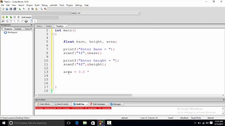
Task: Click the red process terminated log line
Action: tap(73, 108)
